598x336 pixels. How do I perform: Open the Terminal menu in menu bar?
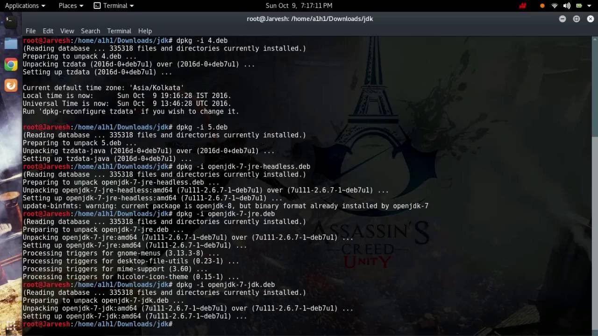pyautogui.click(x=119, y=31)
